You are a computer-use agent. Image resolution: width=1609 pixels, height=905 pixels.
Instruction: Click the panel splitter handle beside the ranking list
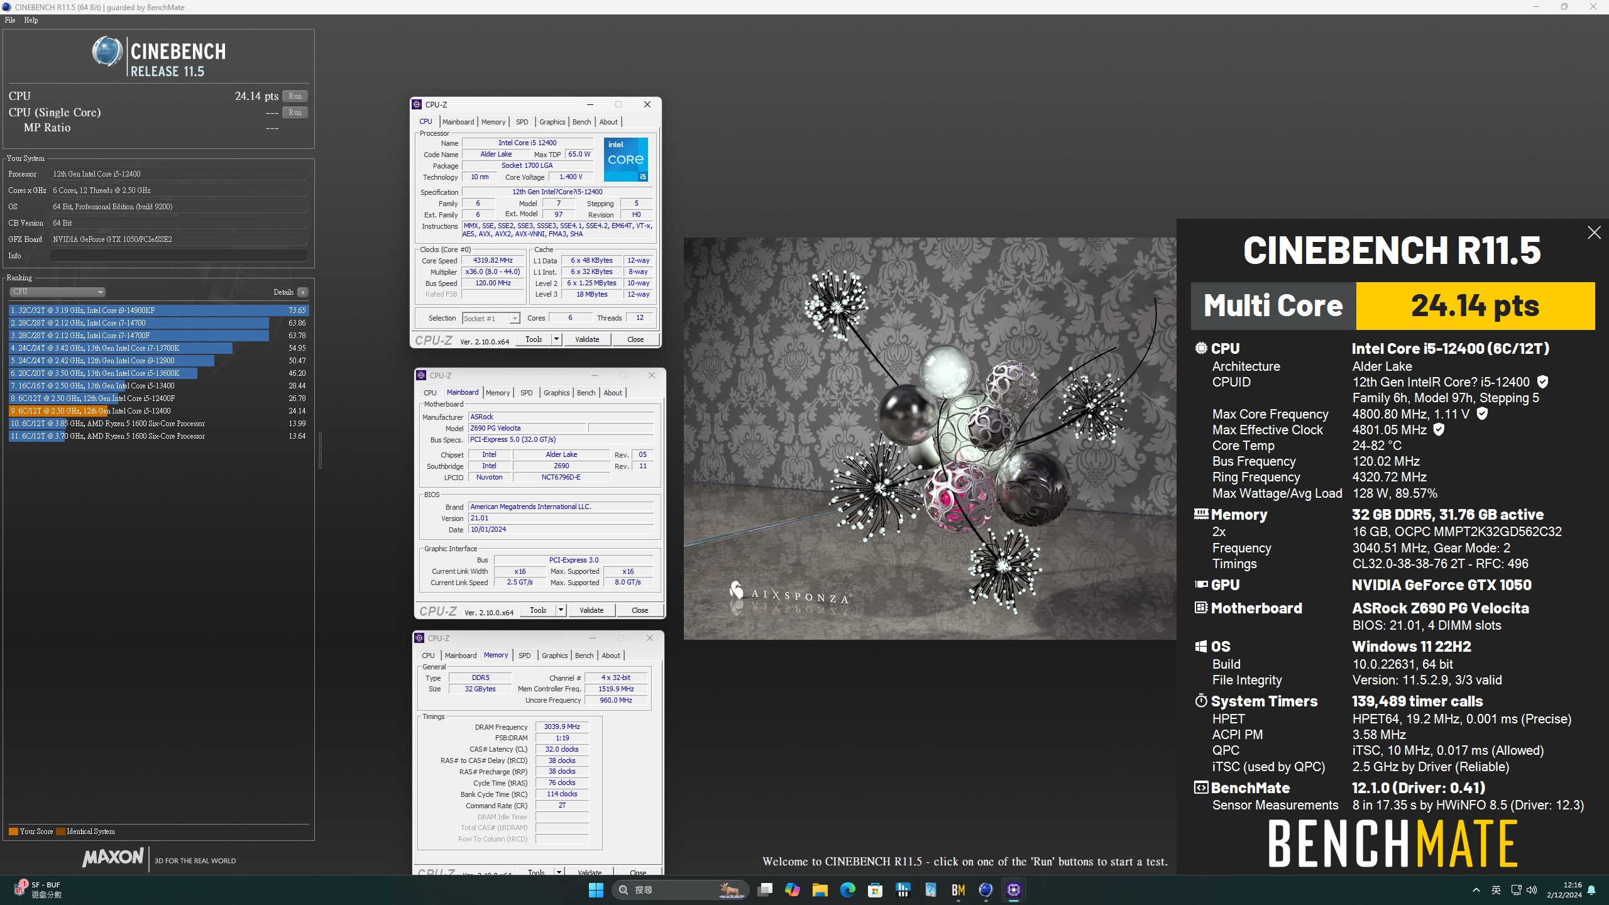[320, 450]
